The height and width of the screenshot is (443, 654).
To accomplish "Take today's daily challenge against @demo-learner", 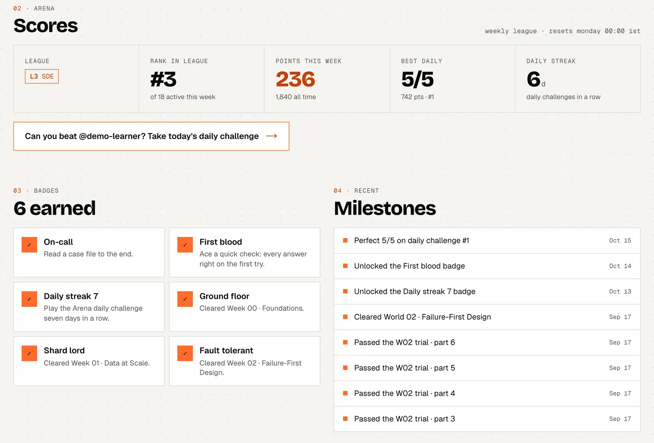I will pyautogui.click(x=151, y=136).
